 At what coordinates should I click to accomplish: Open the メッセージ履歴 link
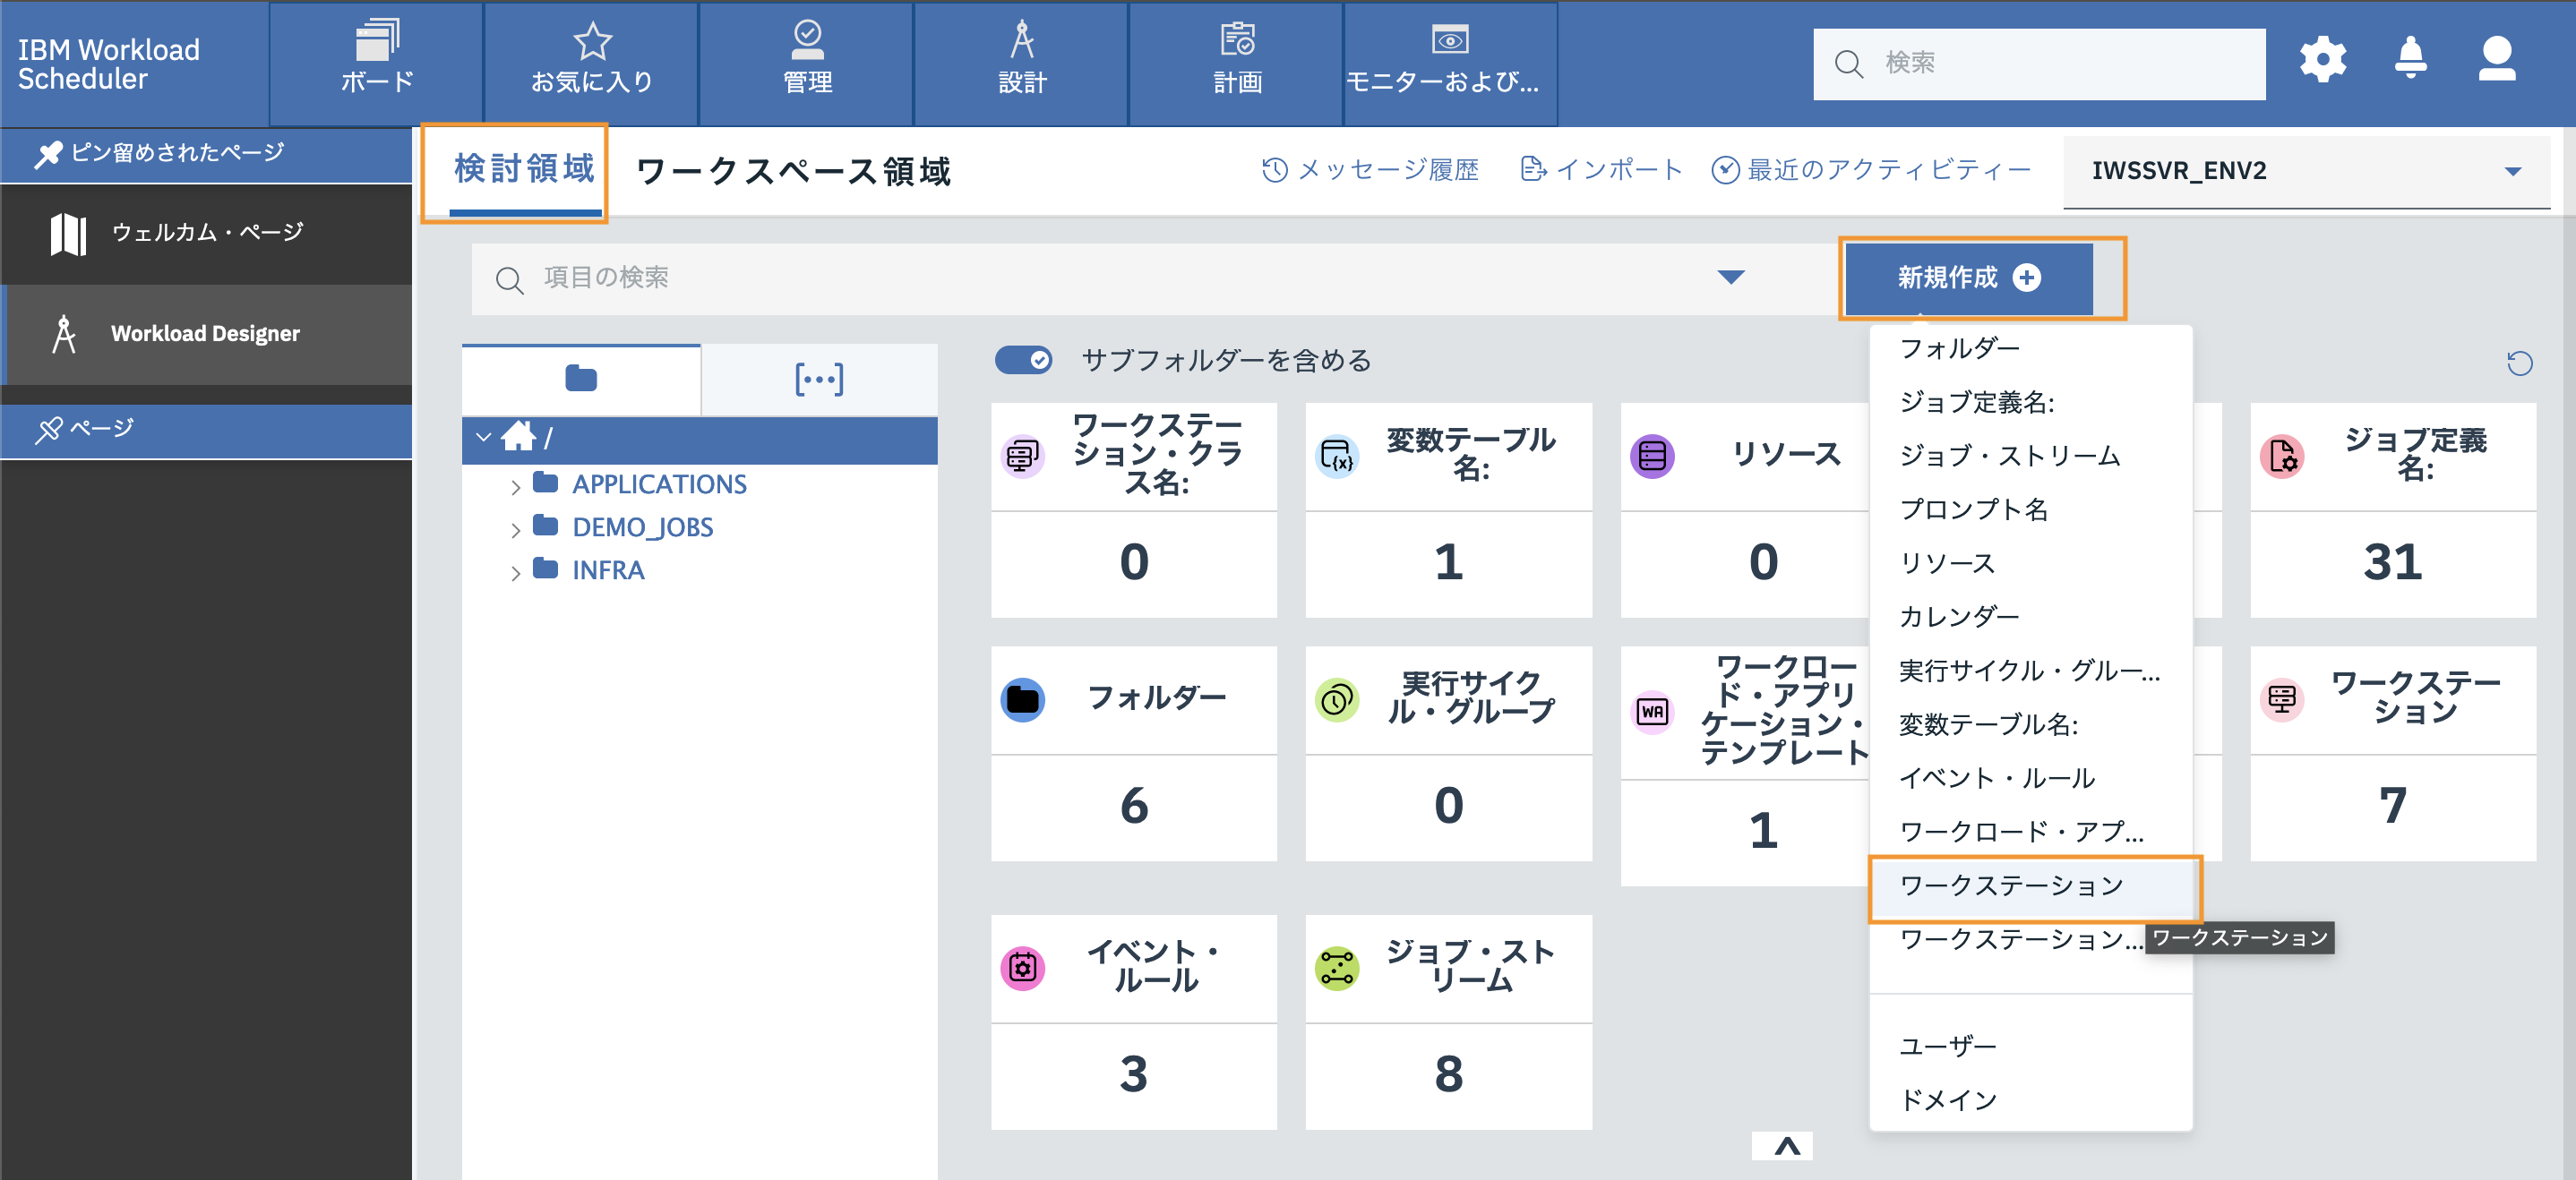pyautogui.click(x=1388, y=170)
